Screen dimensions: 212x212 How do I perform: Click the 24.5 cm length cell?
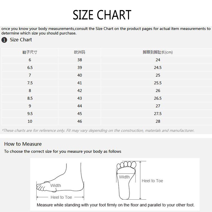pyautogui.click(x=158, y=68)
